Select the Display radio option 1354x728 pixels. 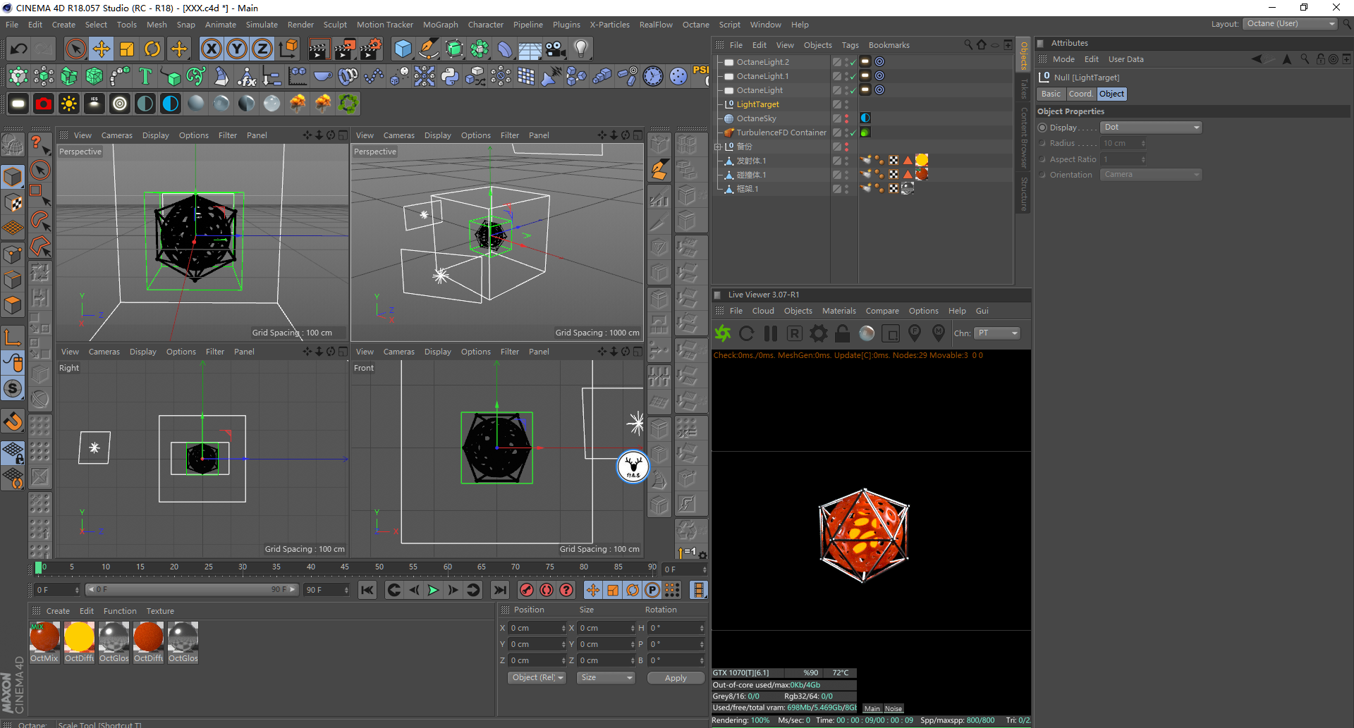1042,128
